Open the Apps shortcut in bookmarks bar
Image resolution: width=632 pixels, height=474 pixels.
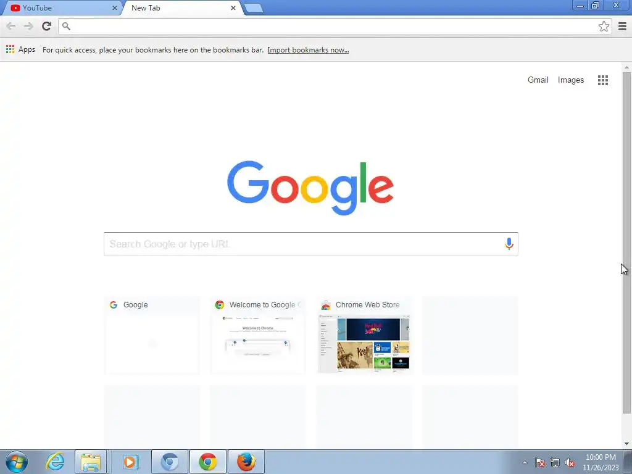(x=20, y=49)
